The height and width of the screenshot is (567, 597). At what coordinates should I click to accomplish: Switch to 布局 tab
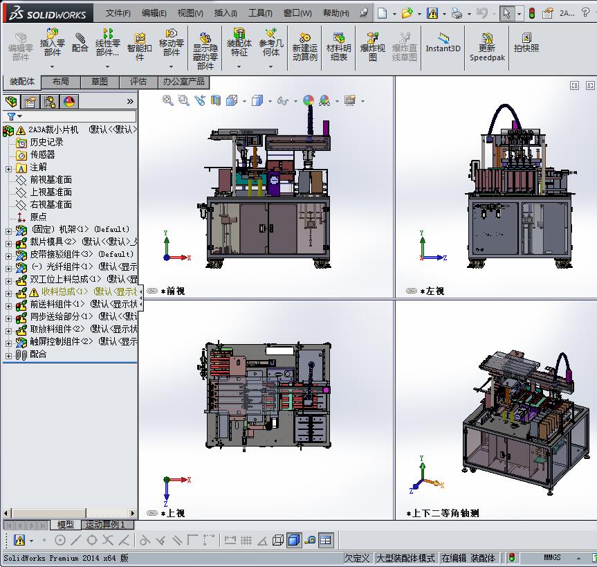coord(61,82)
